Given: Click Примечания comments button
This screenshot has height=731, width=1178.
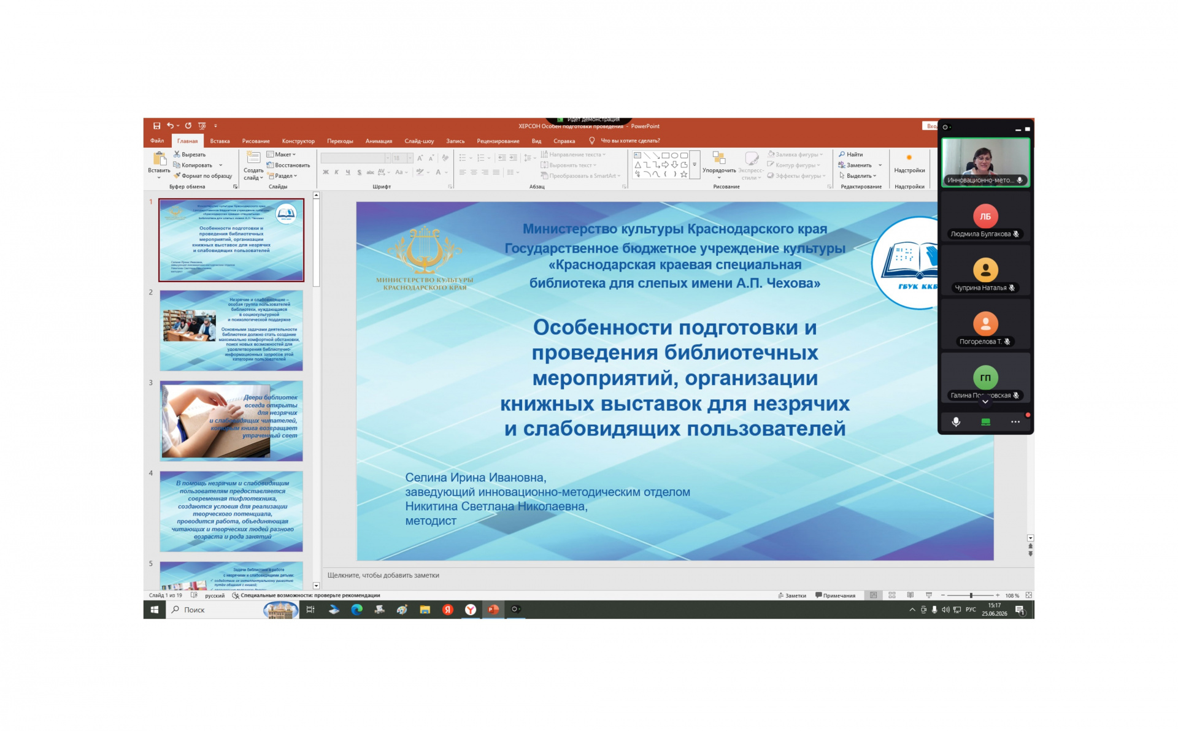Looking at the screenshot, I should 835,595.
